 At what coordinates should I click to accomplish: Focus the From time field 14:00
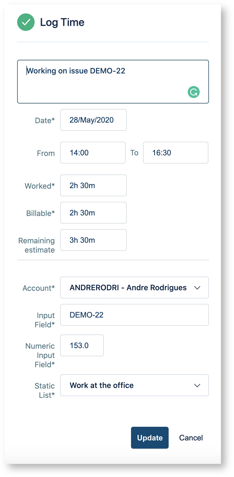click(x=93, y=153)
